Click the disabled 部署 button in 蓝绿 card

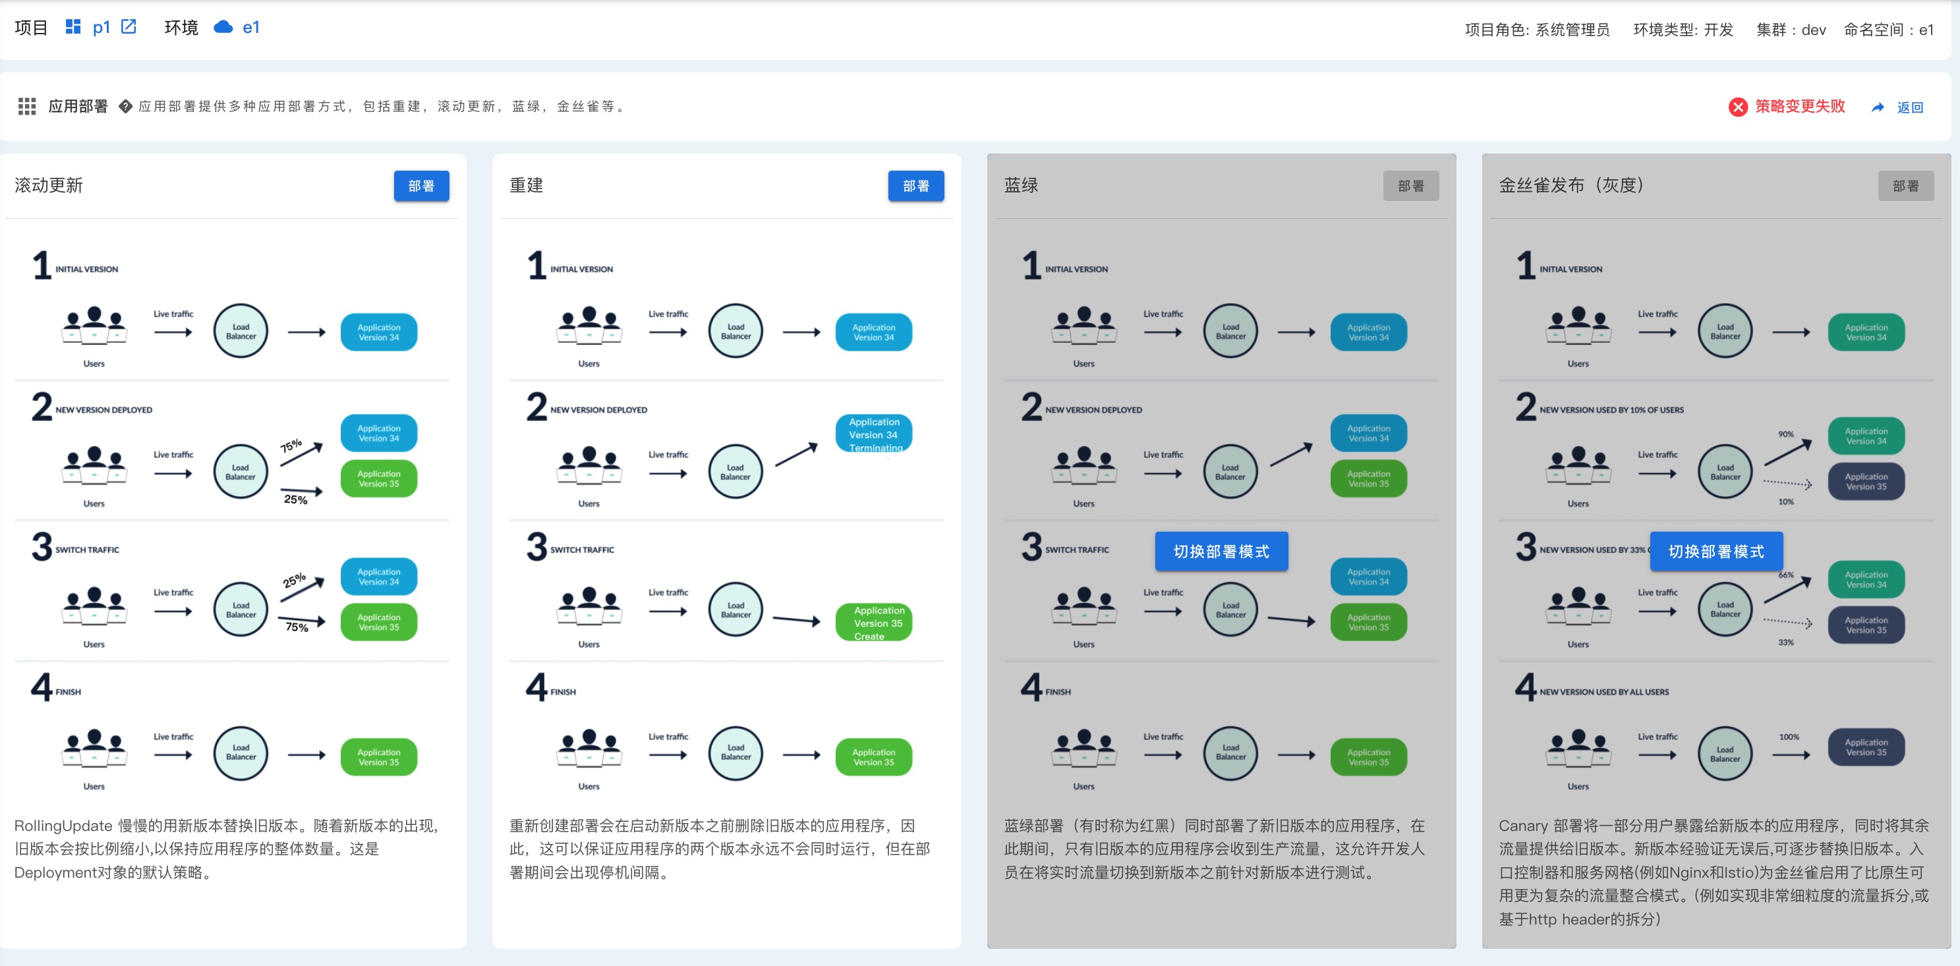[x=1410, y=186]
